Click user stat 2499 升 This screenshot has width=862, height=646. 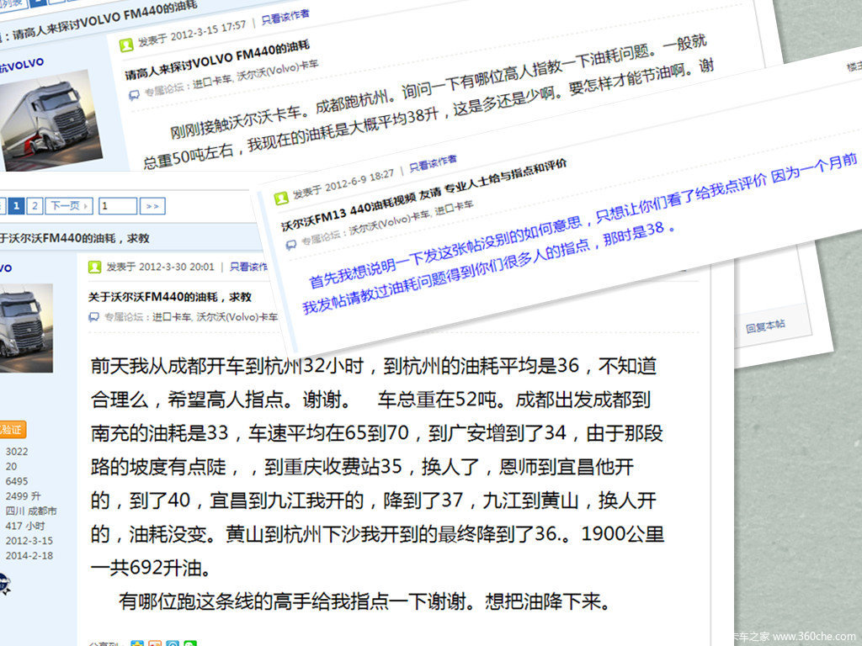pos(23,496)
